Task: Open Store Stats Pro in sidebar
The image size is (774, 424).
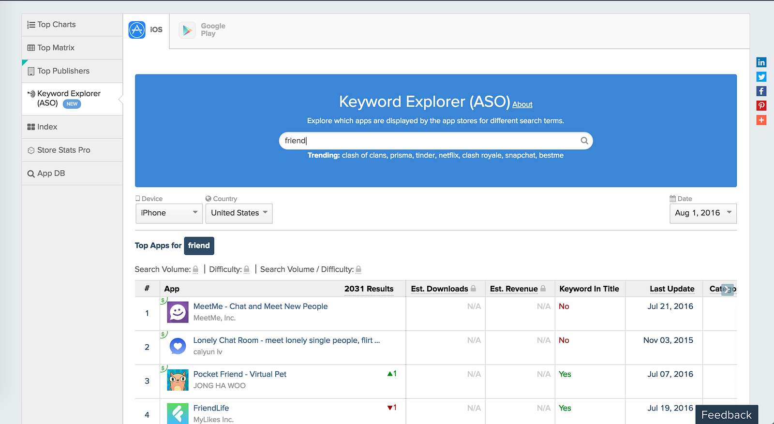Action: [72, 150]
